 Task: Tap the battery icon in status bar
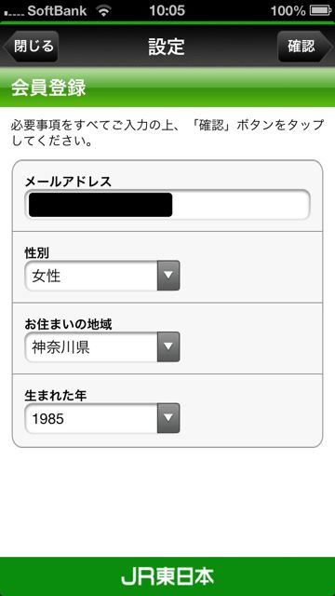point(320,10)
